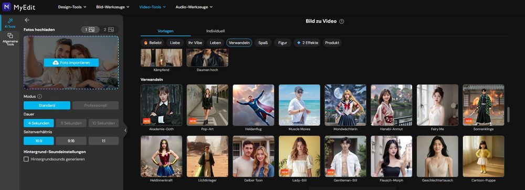Open the Video-Tools dropdown menu
525x190 pixels.
coord(152,7)
